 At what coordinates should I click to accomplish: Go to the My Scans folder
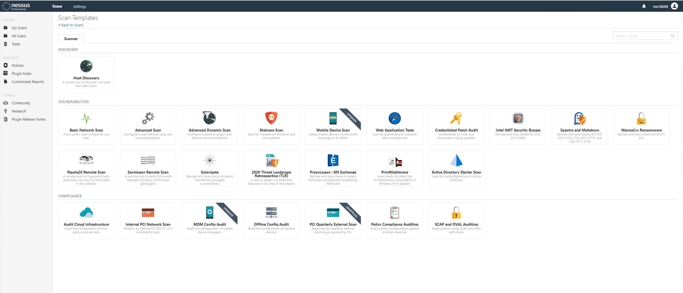pos(19,28)
